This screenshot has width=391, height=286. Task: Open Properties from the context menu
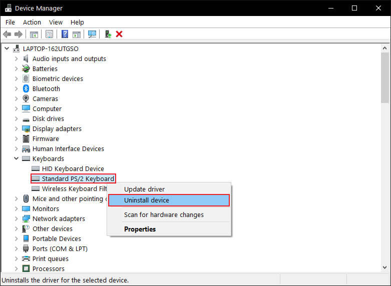169,229
